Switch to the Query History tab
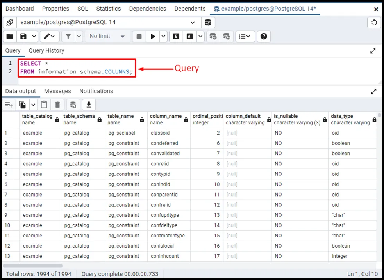 pos(46,51)
